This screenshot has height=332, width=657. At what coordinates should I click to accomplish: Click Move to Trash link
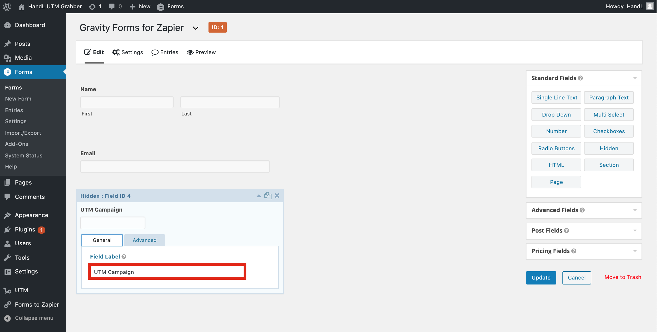pos(623,277)
